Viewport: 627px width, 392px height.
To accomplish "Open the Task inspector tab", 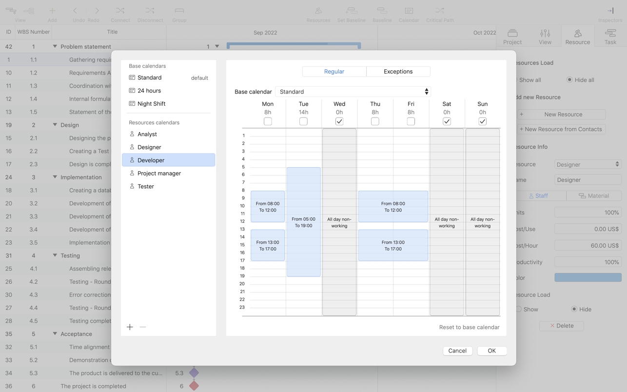I will tap(610, 37).
